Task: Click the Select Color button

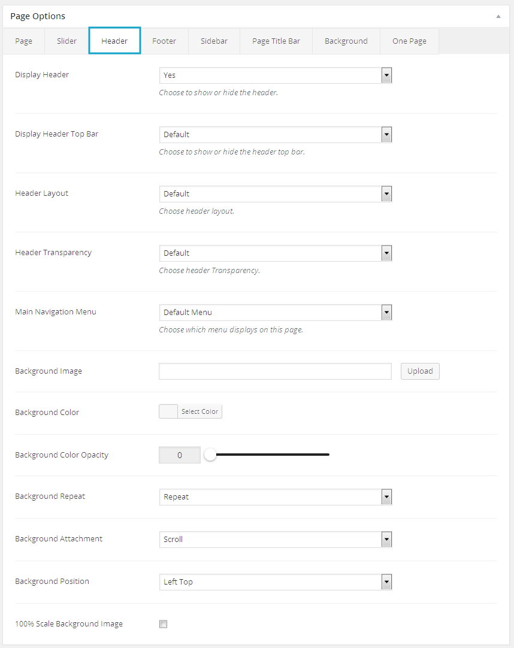Action: point(200,411)
